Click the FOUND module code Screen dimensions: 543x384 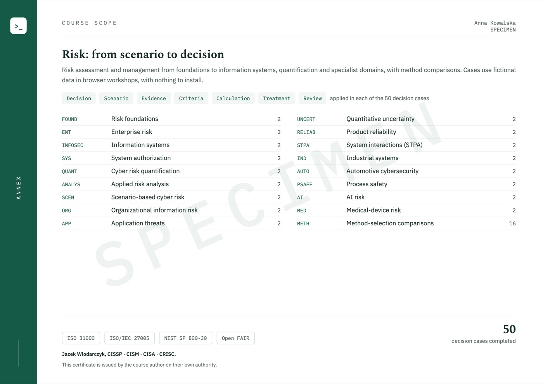(x=69, y=119)
